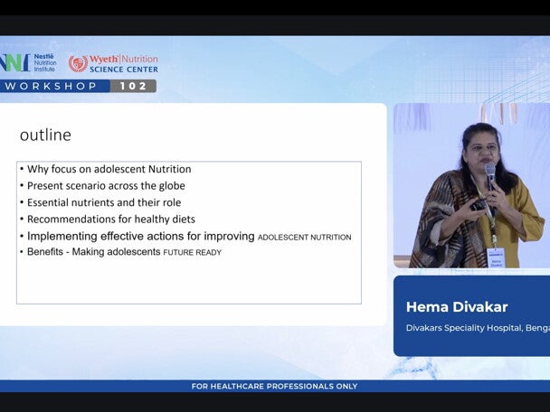The width and height of the screenshot is (550, 412).
Task: Click the red Wyeth circular emblem
Action: [x=78, y=63]
